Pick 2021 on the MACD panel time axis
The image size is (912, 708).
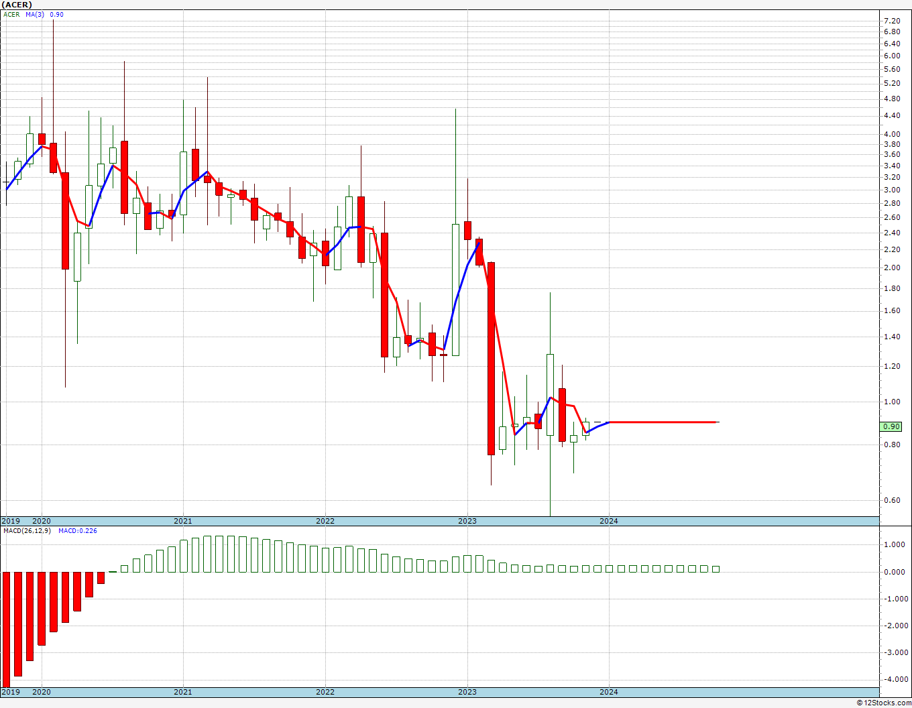[x=183, y=692]
